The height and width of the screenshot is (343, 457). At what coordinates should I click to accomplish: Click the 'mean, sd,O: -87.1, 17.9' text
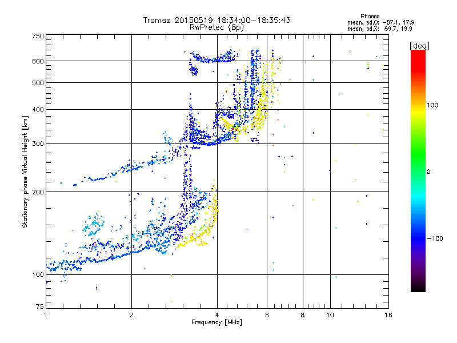pos(380,22)
